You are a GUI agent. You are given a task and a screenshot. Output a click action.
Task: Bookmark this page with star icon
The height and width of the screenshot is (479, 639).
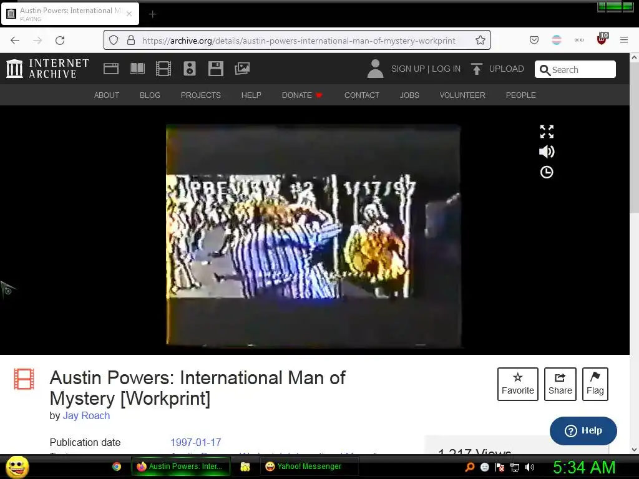[480, 41]
